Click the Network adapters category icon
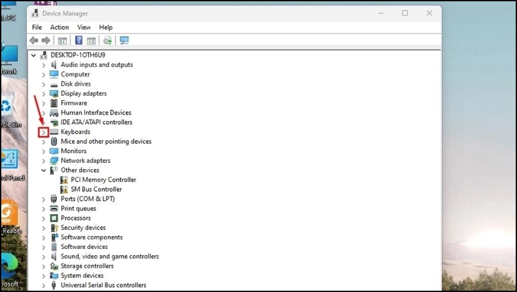The width and height of the screenshot is (517, 292). coord(54,161)
